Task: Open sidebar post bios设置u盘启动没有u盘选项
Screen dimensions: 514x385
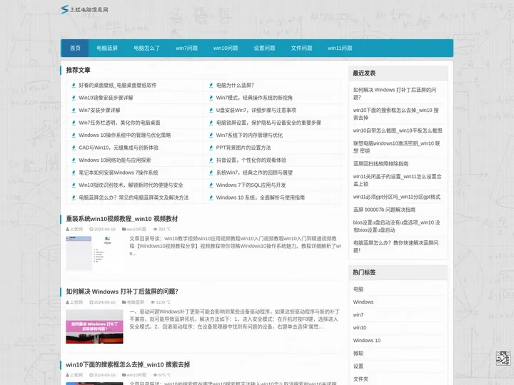Action: tap(396, 226)
